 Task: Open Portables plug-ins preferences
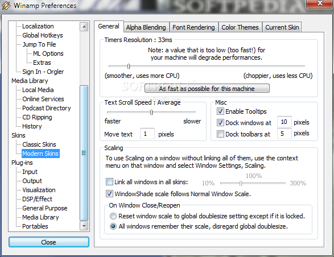[x=35, y=226]
